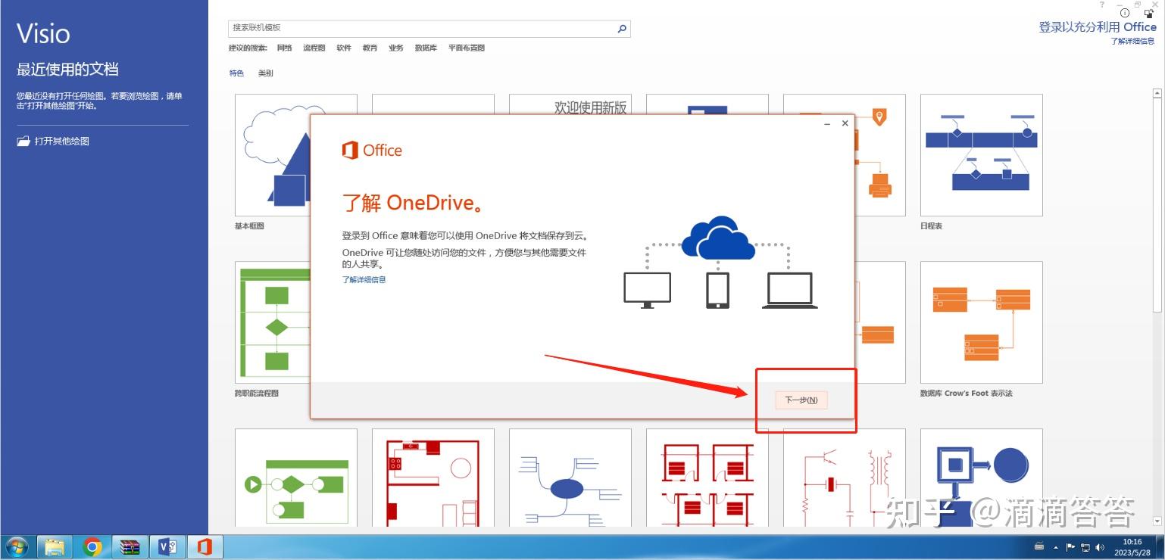The width and height of the screenshot is (1165, 560).
Task: Launch the Office icon on the taskbar
Action: coord(205,546)
